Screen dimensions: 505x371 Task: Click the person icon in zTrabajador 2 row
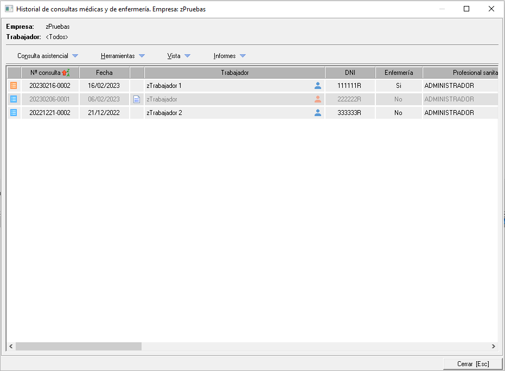coord(318,113)
